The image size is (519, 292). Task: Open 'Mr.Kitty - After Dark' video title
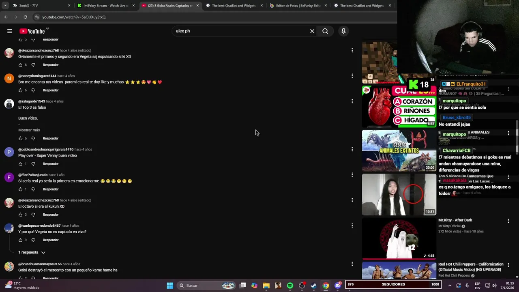455,220
